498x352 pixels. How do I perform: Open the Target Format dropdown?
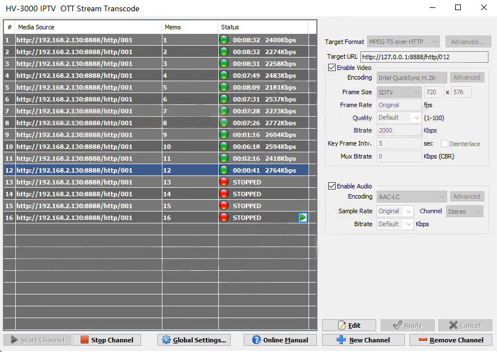(x=403, y=42)
